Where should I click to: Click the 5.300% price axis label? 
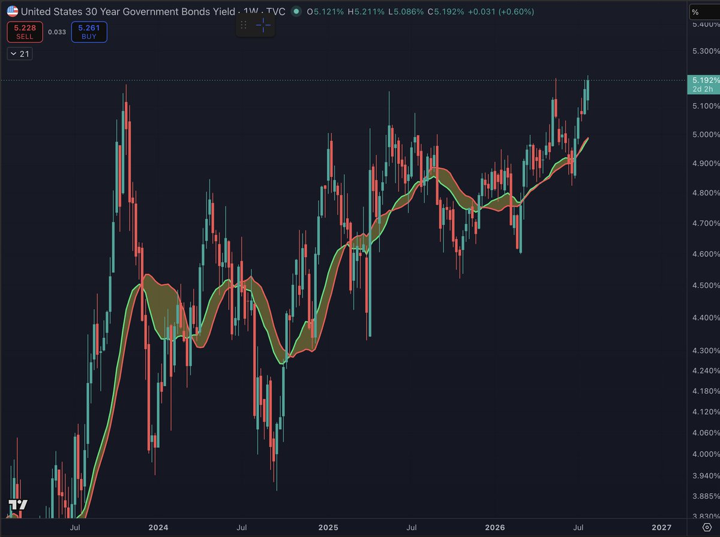click(705, 52)
